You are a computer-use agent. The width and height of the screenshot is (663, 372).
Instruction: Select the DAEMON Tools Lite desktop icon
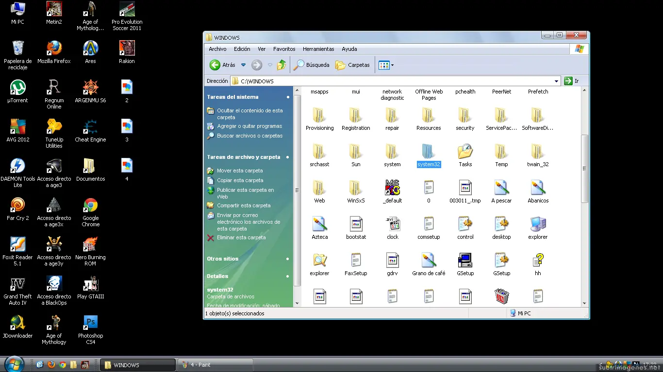pyautogui.click(x=18, y=173)
